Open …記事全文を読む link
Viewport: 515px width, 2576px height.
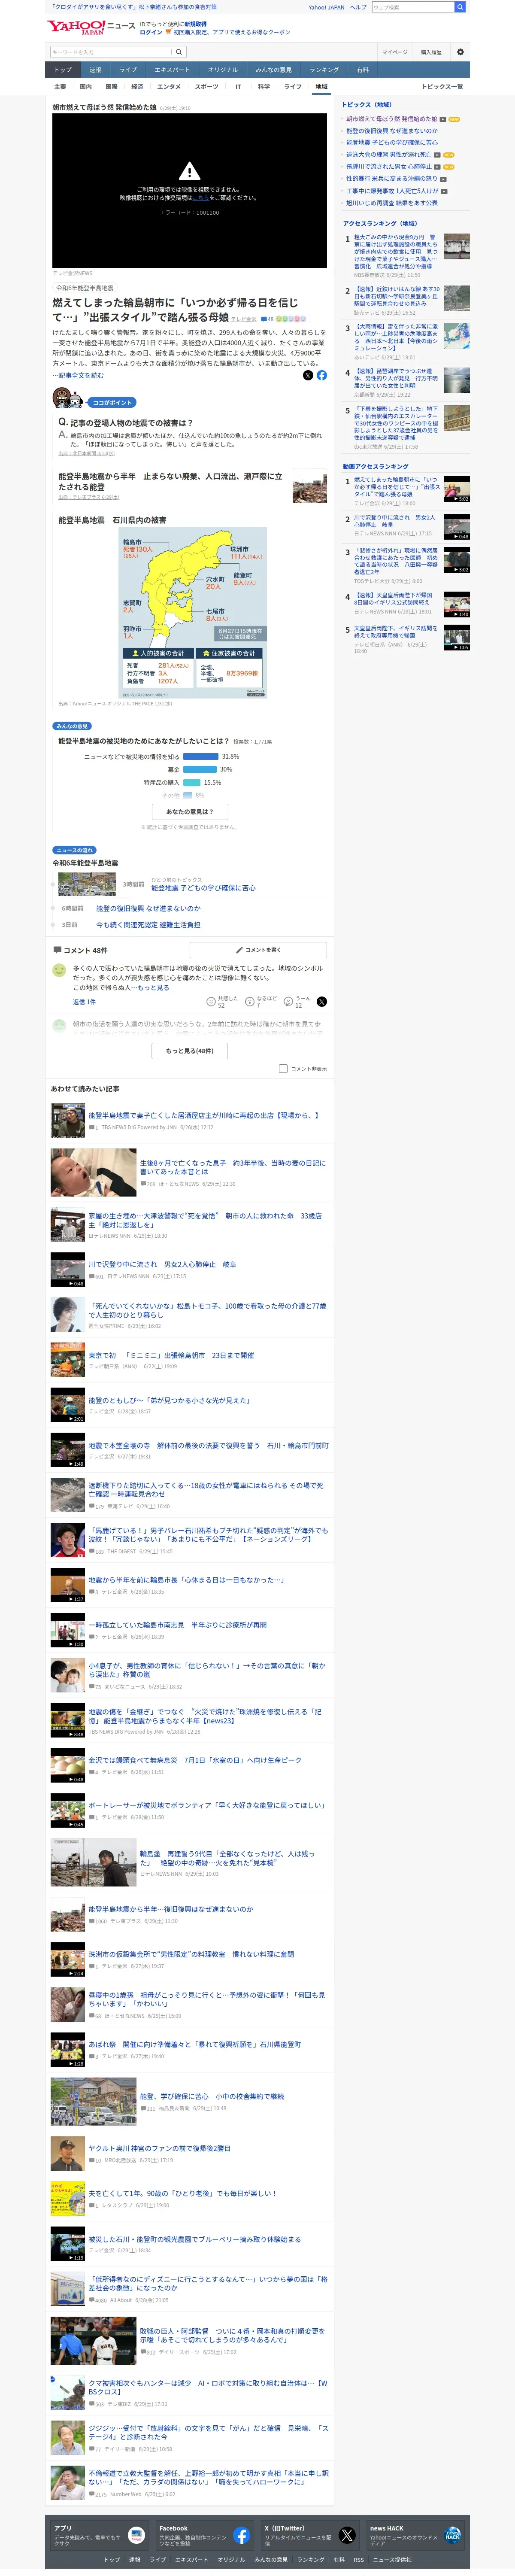78,375
